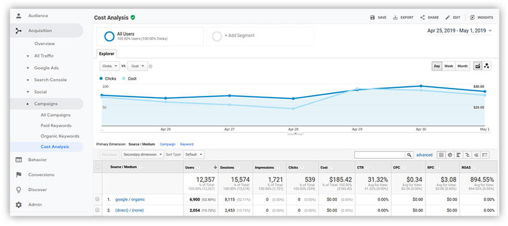Open the Organic Keywords report

pos(60,136)
